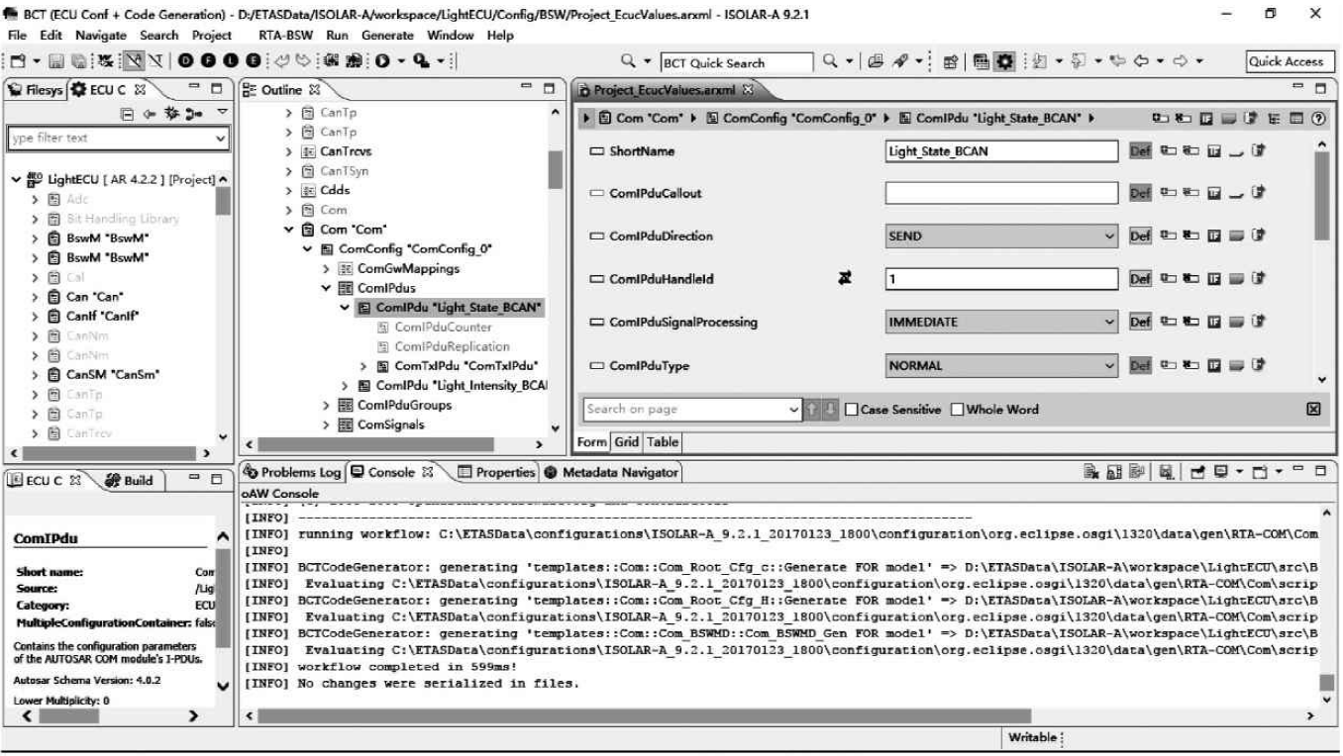Open the Search on page combo dropdown

794,409
